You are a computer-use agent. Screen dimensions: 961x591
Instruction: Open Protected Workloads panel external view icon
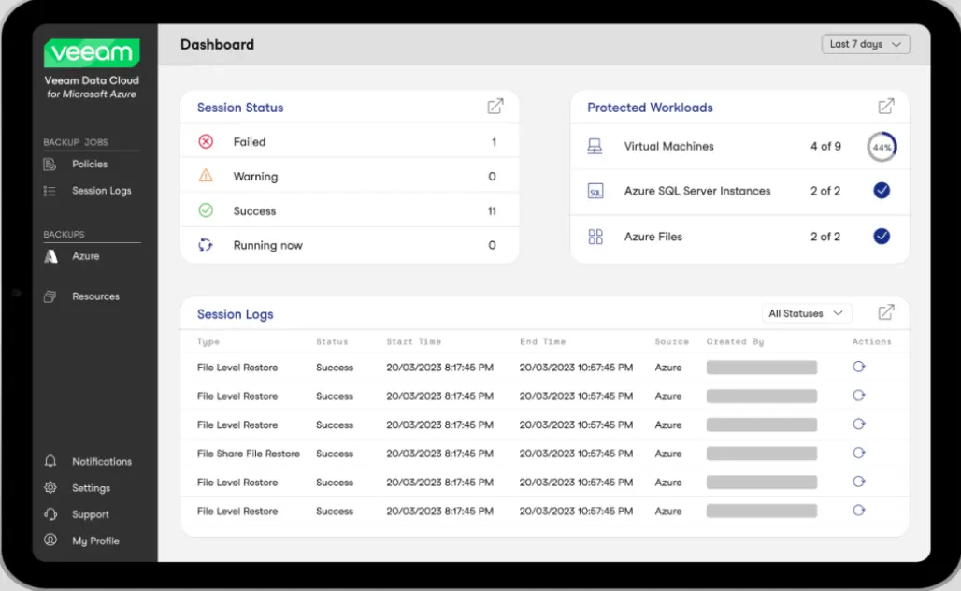tap(885, 107)
